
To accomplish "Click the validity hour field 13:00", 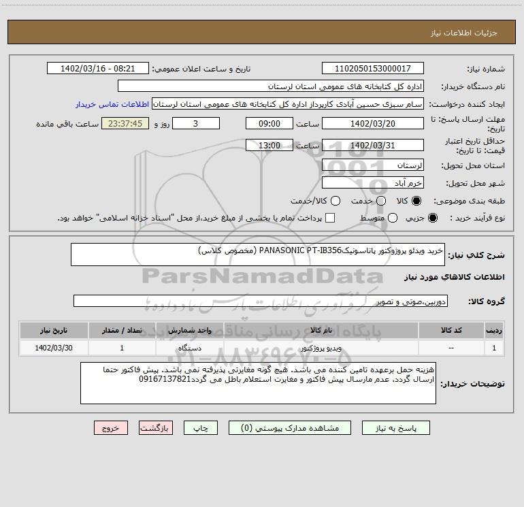I will (269, 145).
